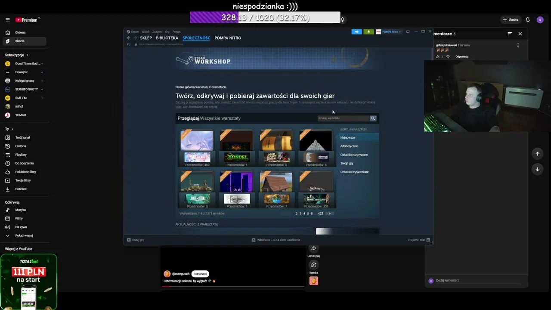This screenshot has width=551, height=310.
Task: Open the Kolega Ignacy channel subscription
Action: [24, 81]
